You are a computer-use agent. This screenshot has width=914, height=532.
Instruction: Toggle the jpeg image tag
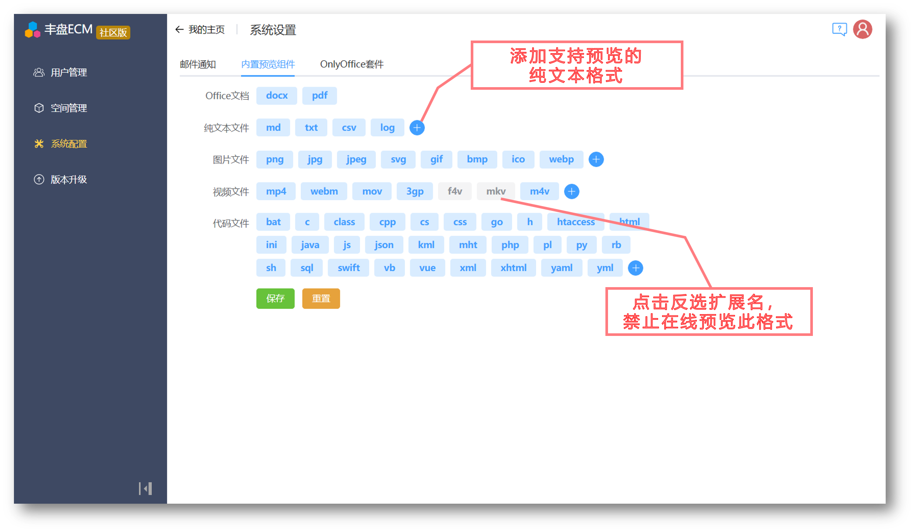pyautogui.click(x=356, y=159)
